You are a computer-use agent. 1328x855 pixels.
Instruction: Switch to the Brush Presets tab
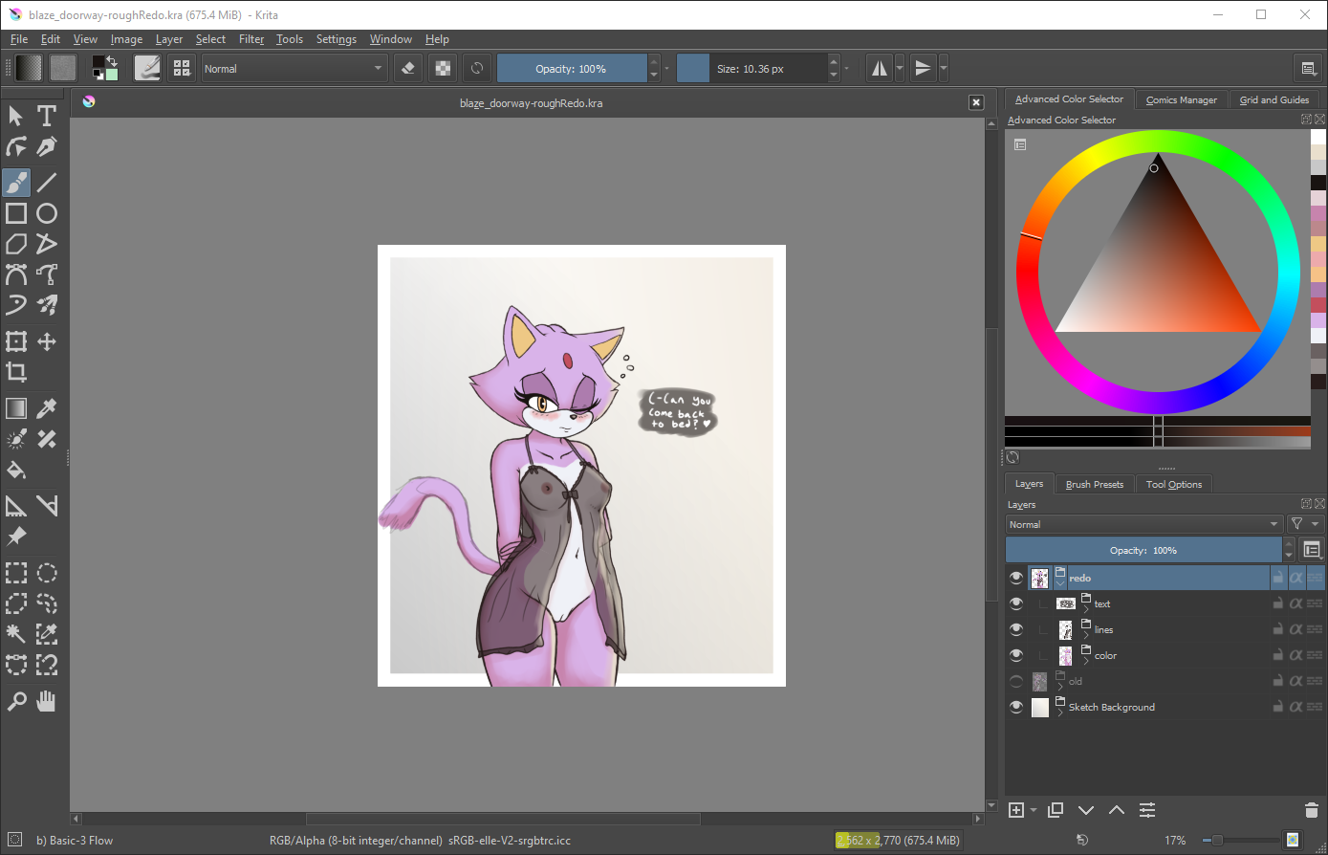(x=1094, y=484)
